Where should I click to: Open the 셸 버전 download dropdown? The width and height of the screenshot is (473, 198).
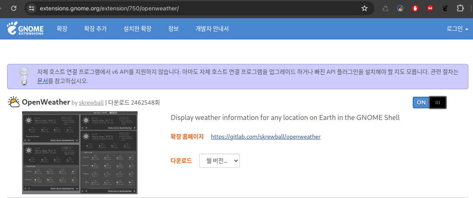pyautogui.click(x=219, y=161)
